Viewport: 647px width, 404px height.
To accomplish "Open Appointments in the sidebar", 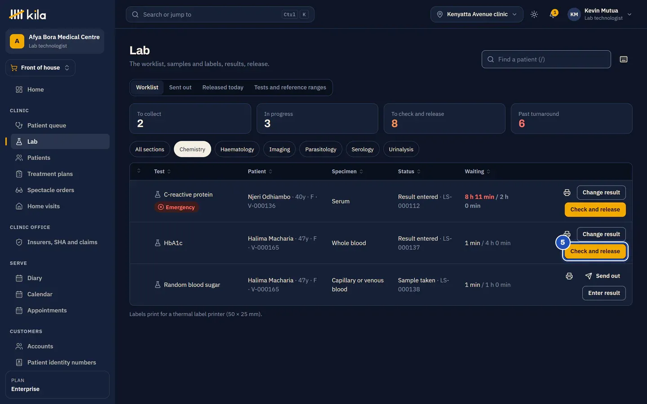I will pyautogui.click(x=60, y=311).
